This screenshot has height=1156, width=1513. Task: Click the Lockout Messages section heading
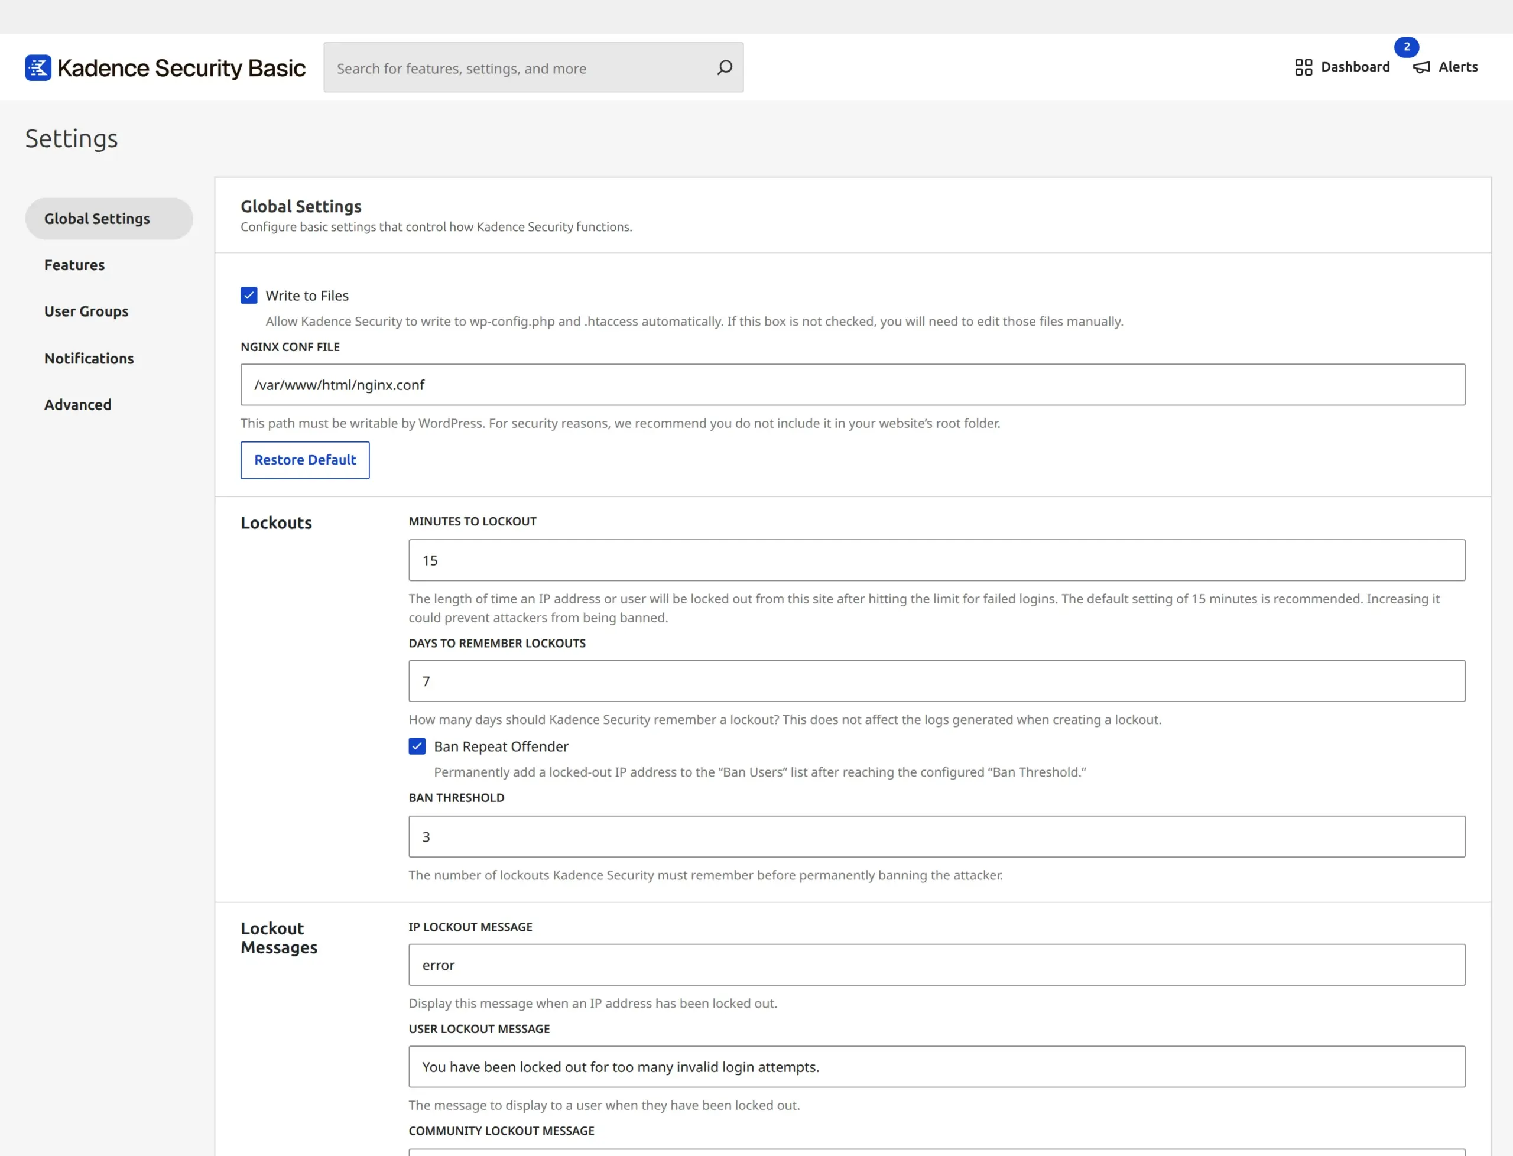tap(278, 938)
